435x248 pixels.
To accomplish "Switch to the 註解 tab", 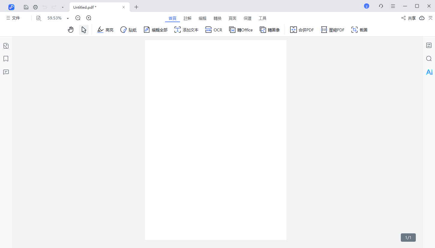I will point(187,18).
